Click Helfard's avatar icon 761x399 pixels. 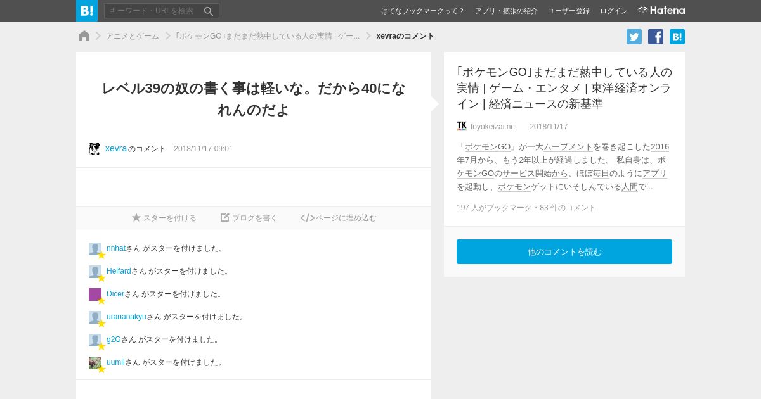(x=95, y=272)
